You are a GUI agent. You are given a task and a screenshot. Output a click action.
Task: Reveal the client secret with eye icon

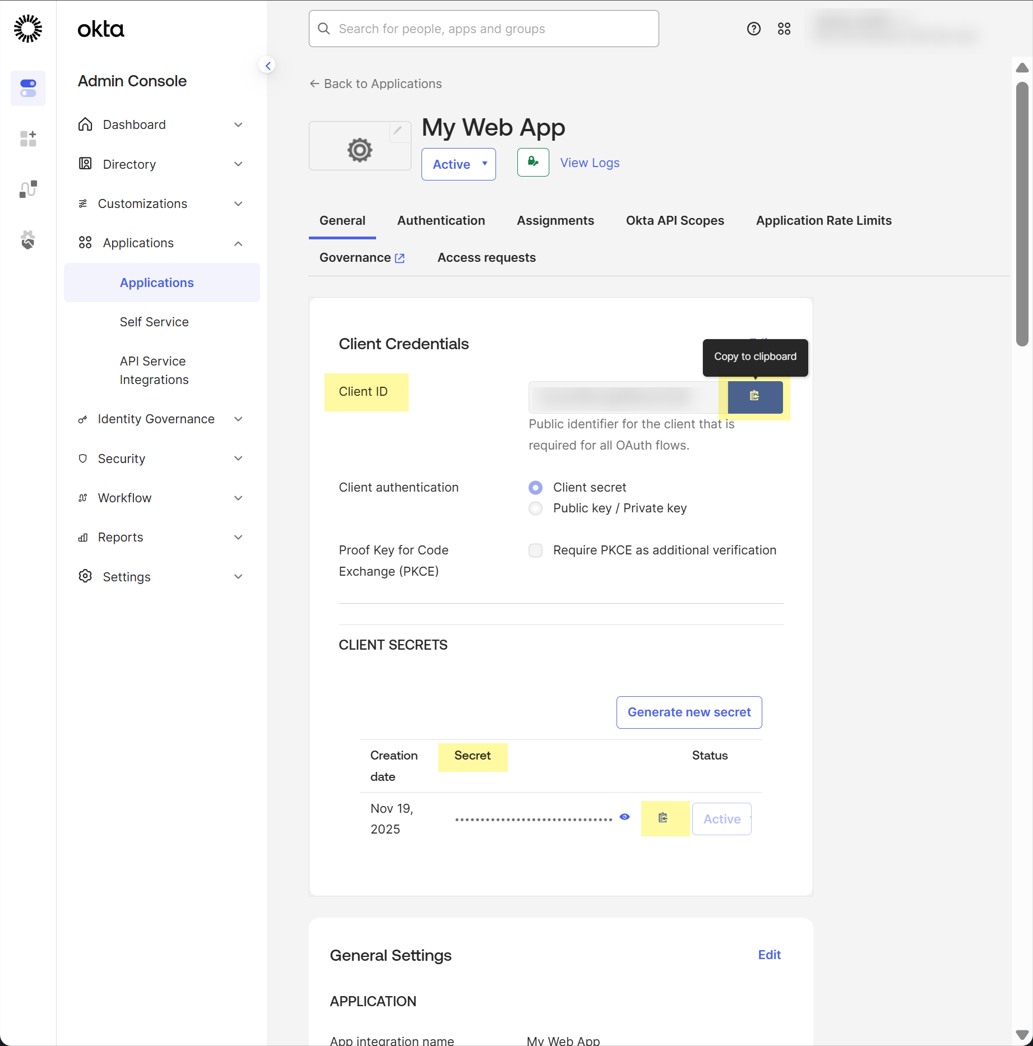coord(624,817)
